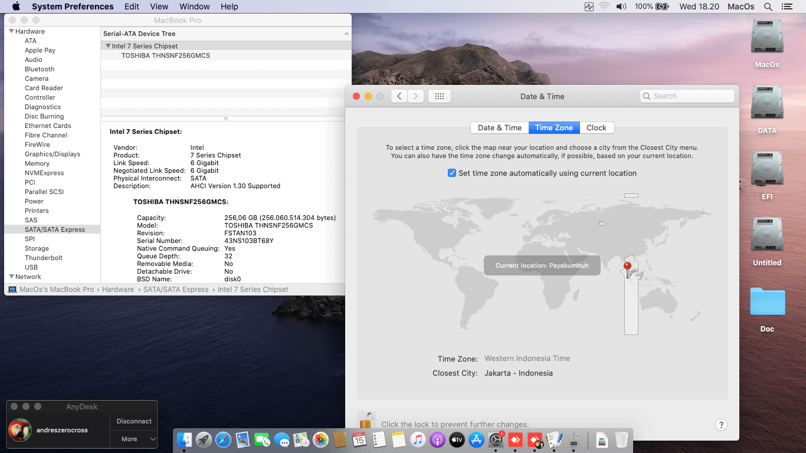This screenshot has width=806, height=453.
Task: Switch to the Date & Time tab
Action: coord(499,128)
